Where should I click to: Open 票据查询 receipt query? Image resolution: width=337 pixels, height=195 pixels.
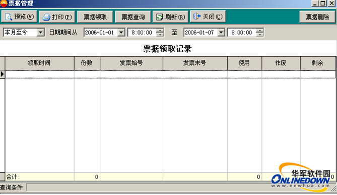point(133,17)
